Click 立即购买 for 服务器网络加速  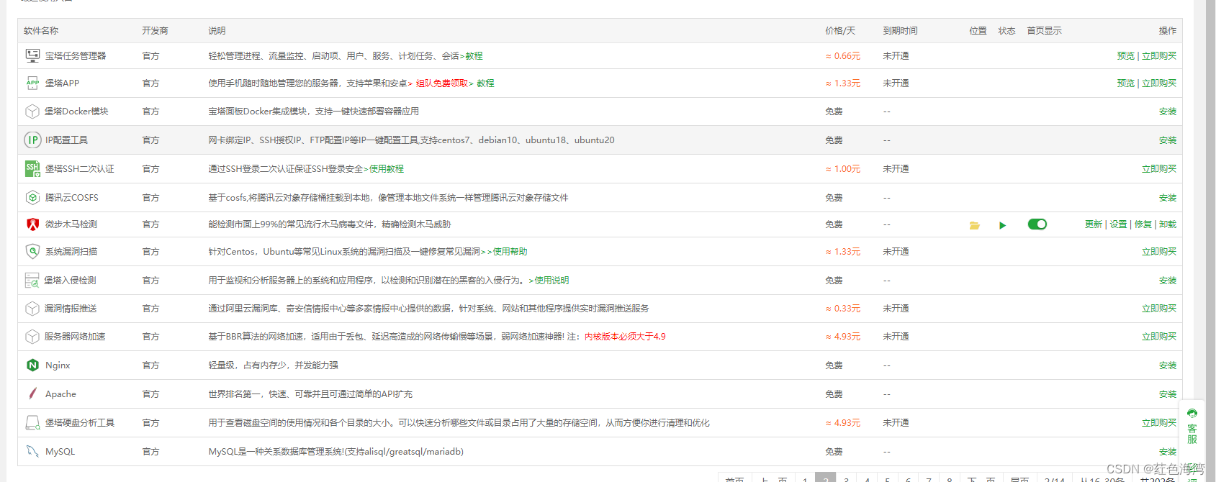(1159, 337)
